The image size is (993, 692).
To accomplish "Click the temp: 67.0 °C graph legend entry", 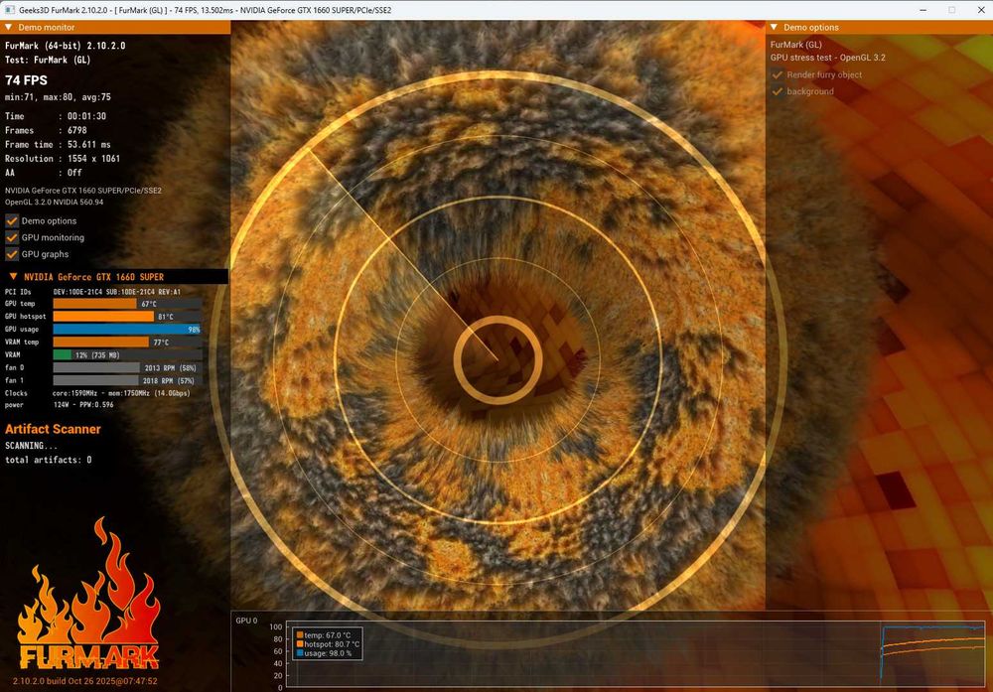I will click(x=324, y=635).
